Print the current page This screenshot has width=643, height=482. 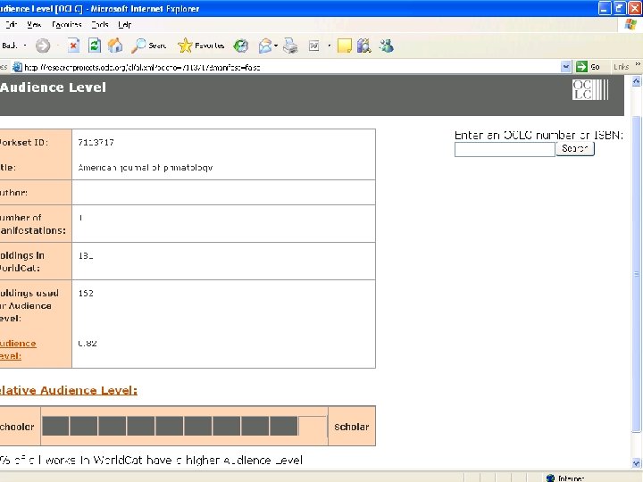tap(291, 46)
